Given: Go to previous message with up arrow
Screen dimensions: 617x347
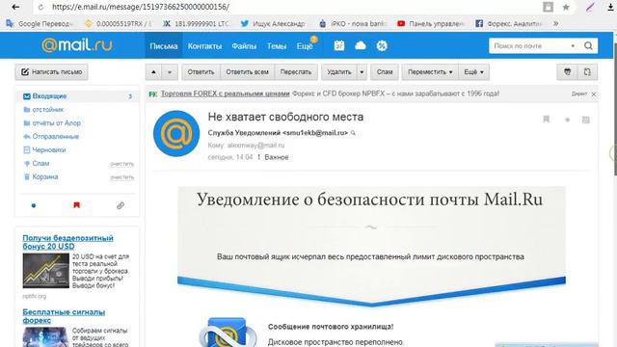Looking at the screenshot, I should pos(153,72).
